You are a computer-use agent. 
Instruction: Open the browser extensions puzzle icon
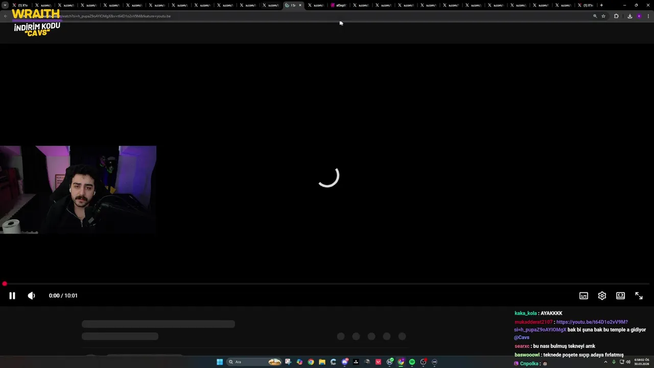[x=616, y=16]
